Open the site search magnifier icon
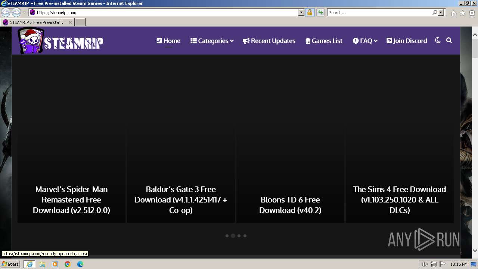Screen dimensions: 478x269 [449, 40]
